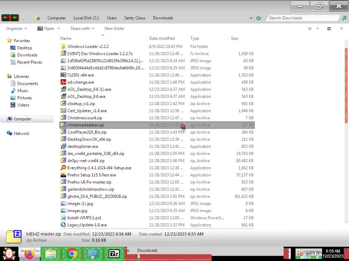This screenshot has width=349, height=261.
Task: Select images (1).jpg file icon
Action: 63,204
